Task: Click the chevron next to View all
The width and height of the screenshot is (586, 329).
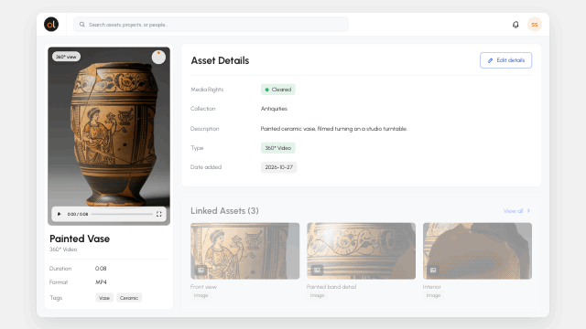Action: (528, 211)
